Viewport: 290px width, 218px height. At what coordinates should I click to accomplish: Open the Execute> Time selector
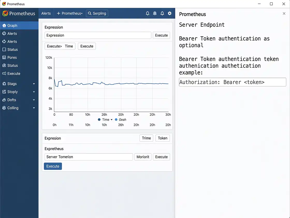(60, 46)
